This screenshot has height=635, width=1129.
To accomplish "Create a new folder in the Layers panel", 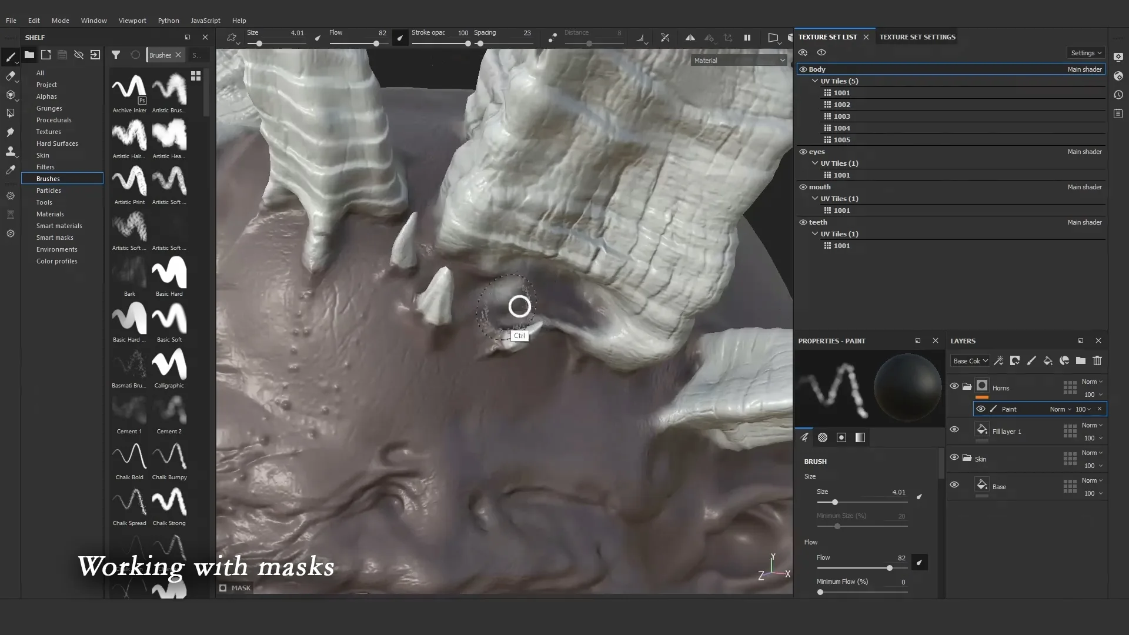I will pyautogui.click(x=1081, y=360).
